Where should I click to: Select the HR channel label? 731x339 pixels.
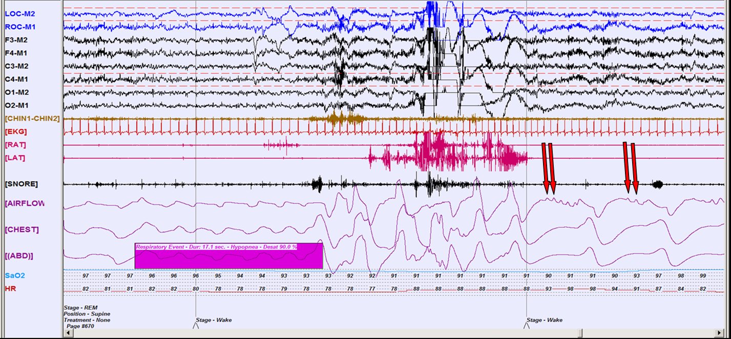[10, 289]
